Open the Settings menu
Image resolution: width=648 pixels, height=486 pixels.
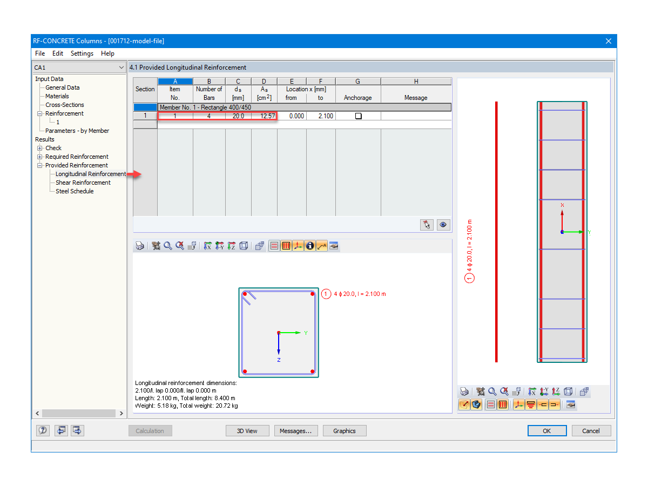click(82, 53)
